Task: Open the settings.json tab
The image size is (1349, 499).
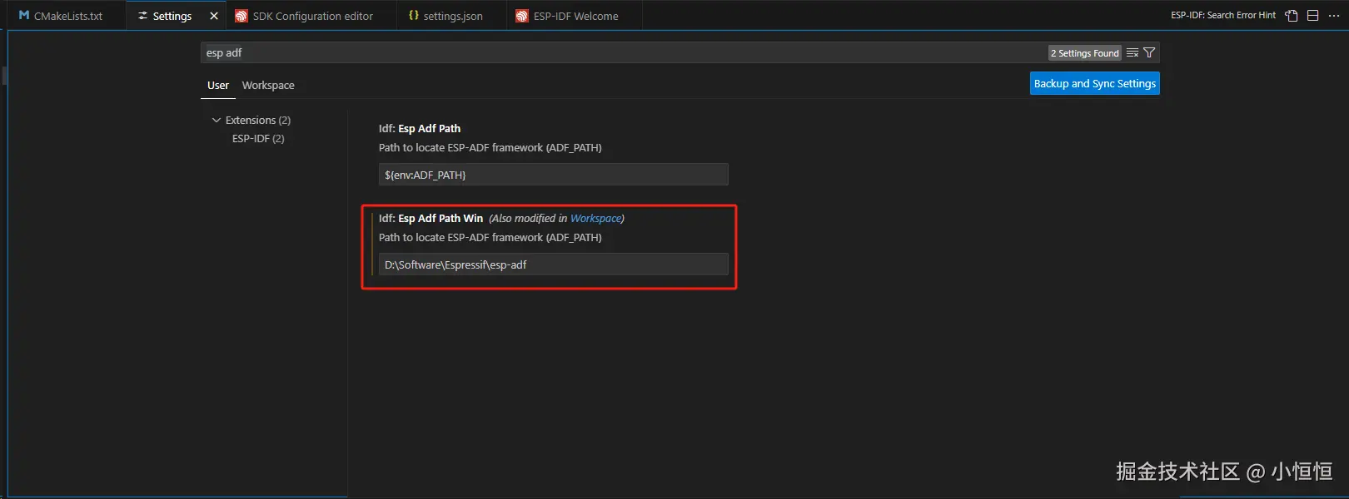Action: click(452, 16)
